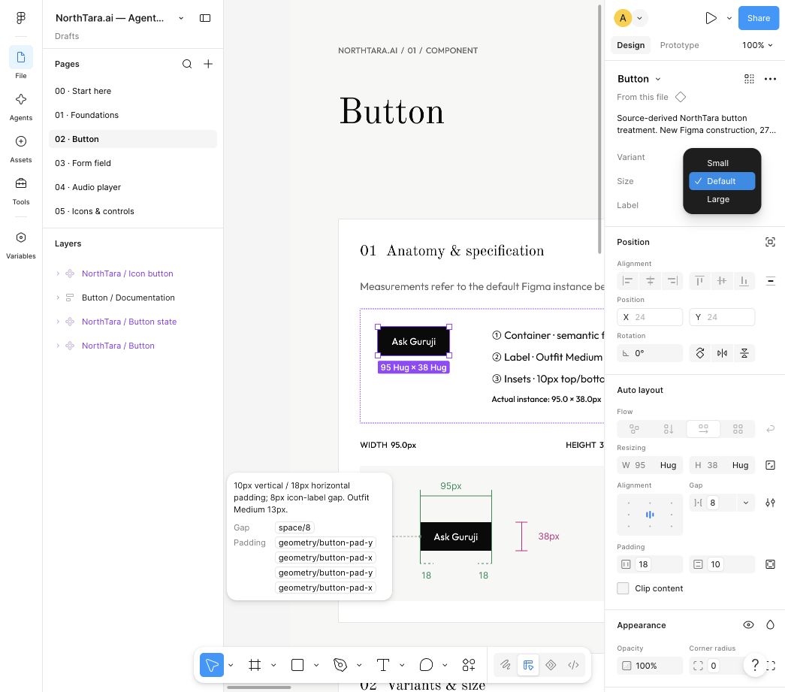This screenshot has width=785, height=692.
Task: Click the Share button
Action: 759,18
